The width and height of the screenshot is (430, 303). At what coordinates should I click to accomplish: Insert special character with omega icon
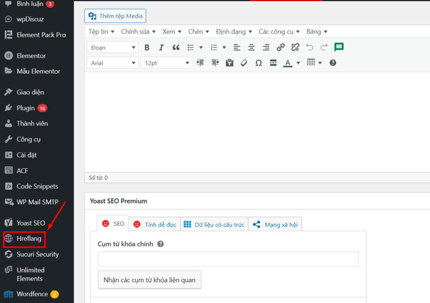coord(259,63)
